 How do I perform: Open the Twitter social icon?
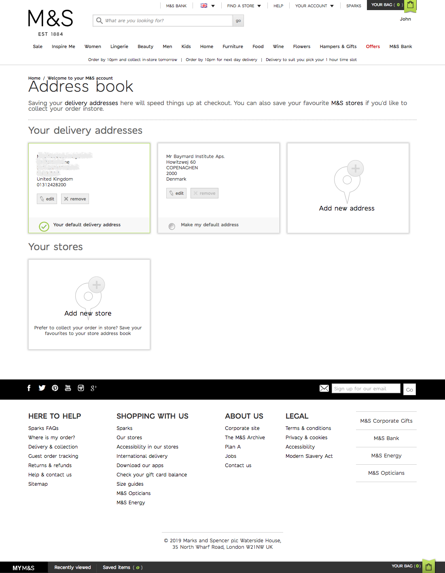pyautogui.click(x=42, y=388)
